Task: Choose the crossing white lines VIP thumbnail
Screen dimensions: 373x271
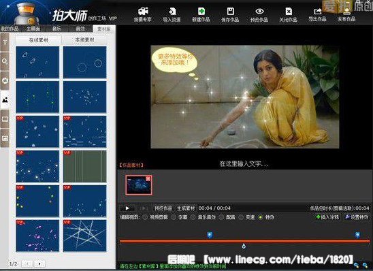Action: [84, 236]
